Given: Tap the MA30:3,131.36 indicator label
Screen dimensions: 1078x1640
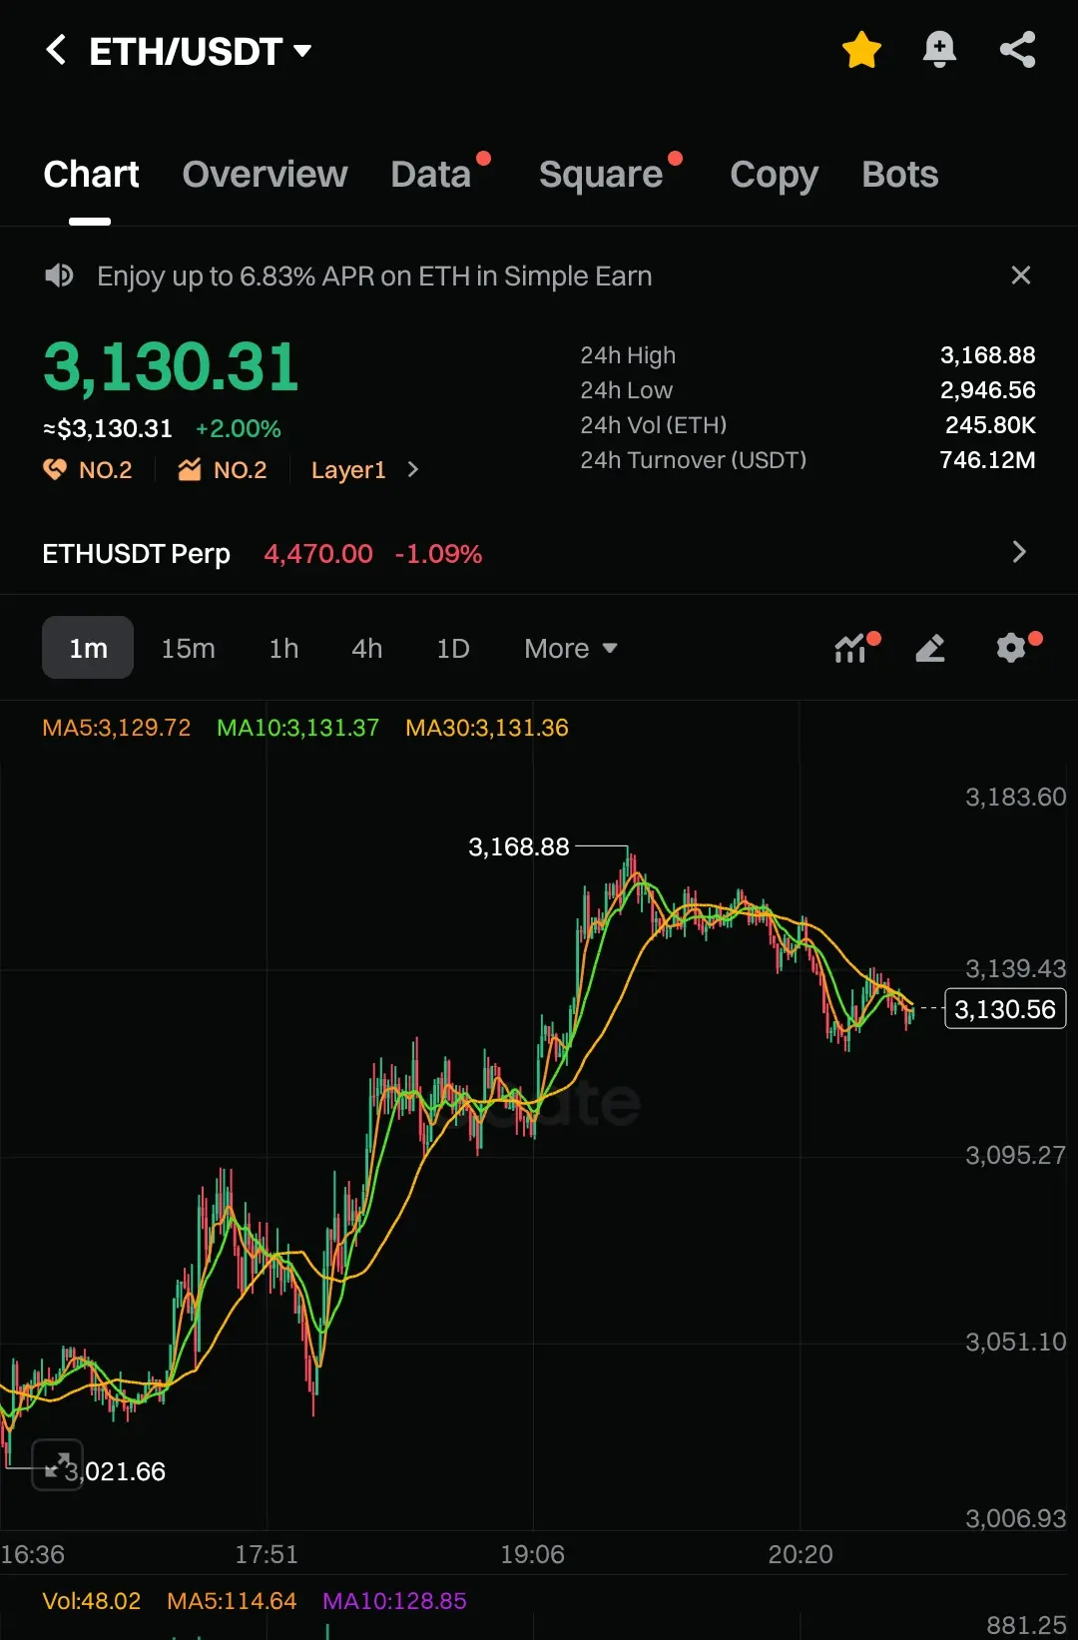Looking at the screenshot, I should pos(487,728).
